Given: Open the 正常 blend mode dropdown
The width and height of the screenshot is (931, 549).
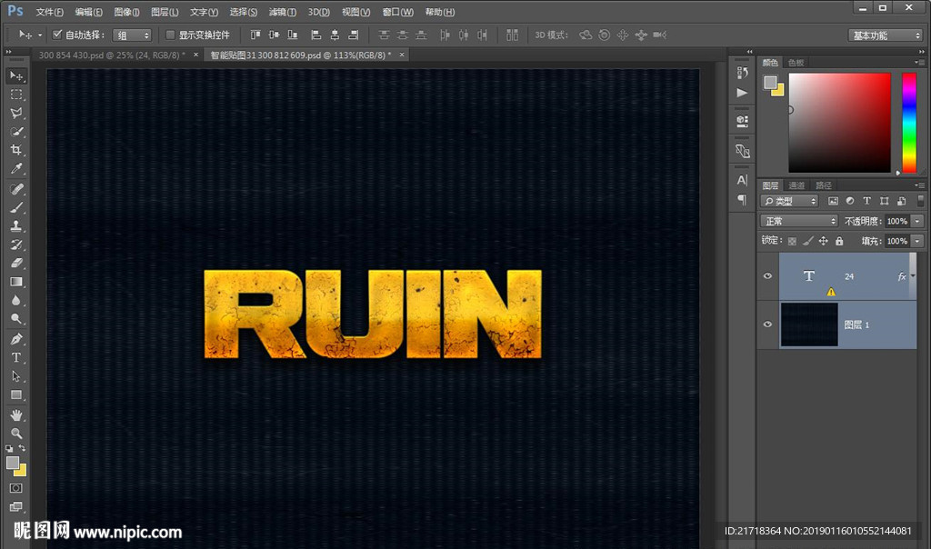Looking at the screenshot, I should pos(799,221).
